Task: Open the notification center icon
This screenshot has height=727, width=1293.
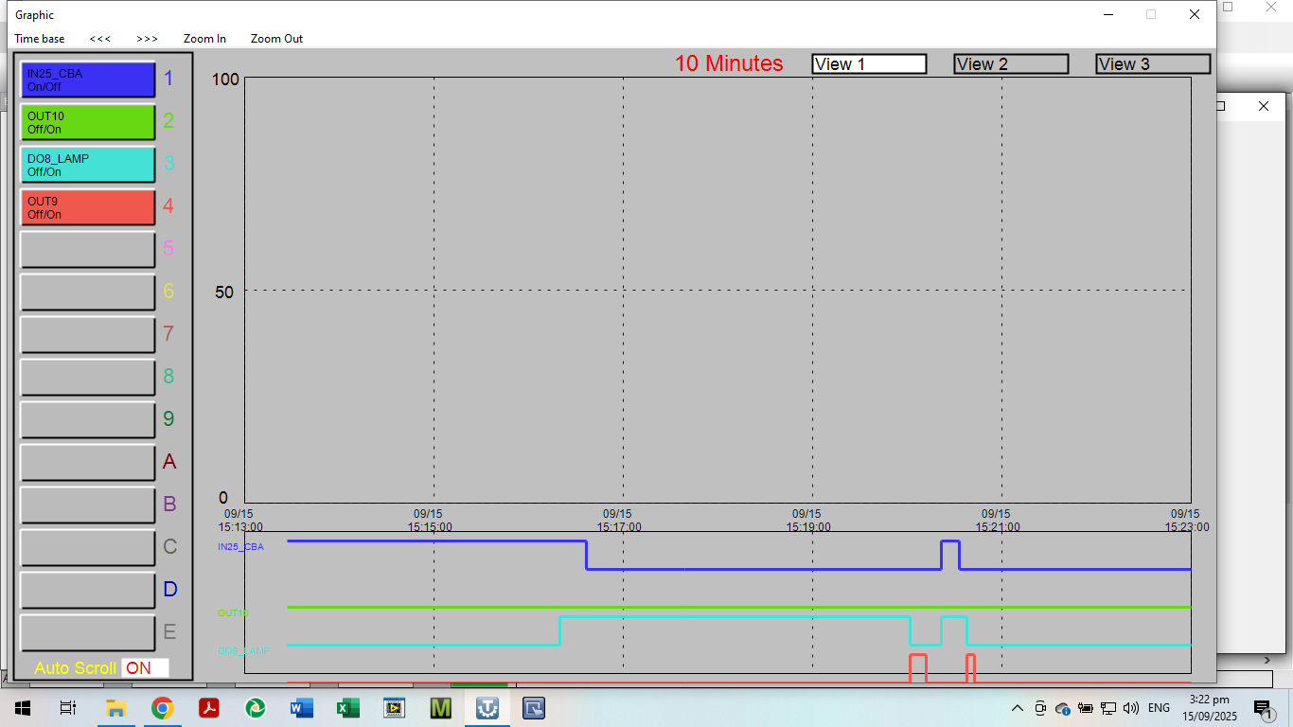Action: pos(1262,708)
